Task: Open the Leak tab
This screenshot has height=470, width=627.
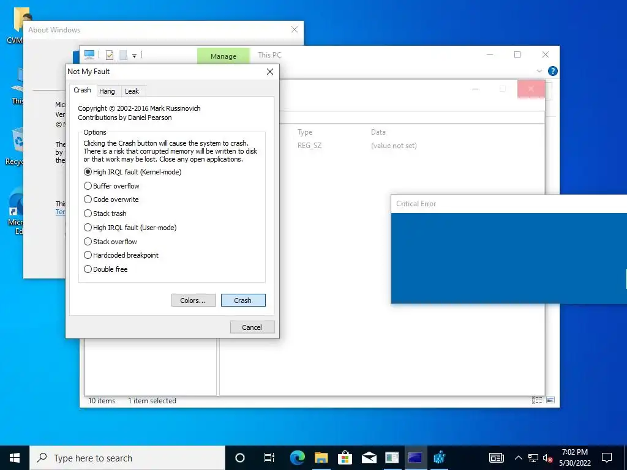Action: coord(132,91)
